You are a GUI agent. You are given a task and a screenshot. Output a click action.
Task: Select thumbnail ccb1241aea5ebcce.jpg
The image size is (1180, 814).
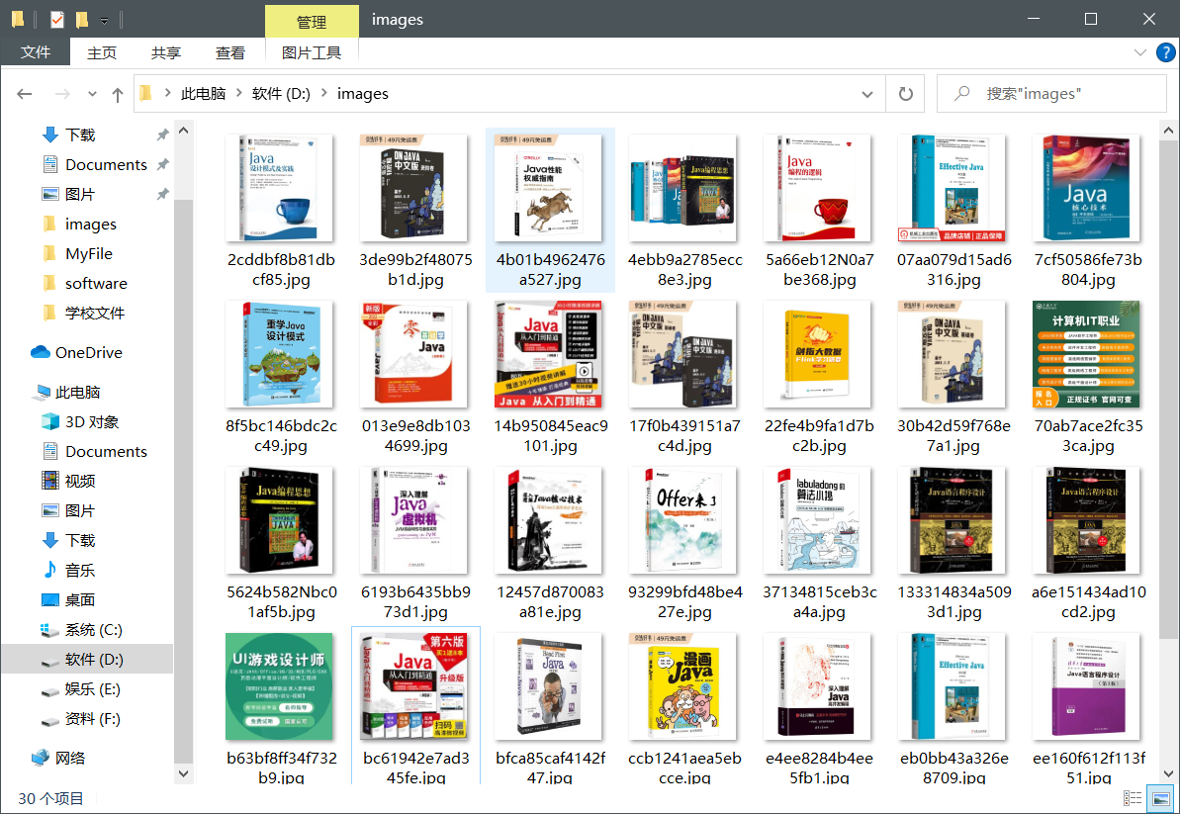[x=684, y=686]
